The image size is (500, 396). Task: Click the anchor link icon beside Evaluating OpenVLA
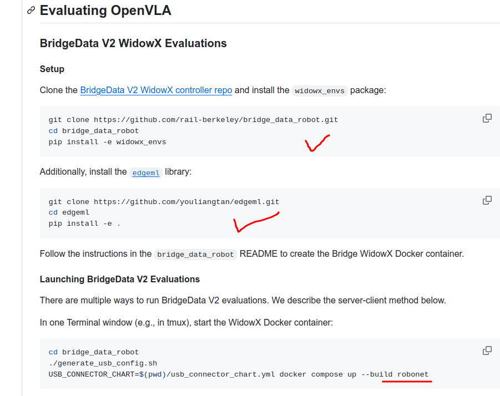pyautogui.click(x=31, y=10)
